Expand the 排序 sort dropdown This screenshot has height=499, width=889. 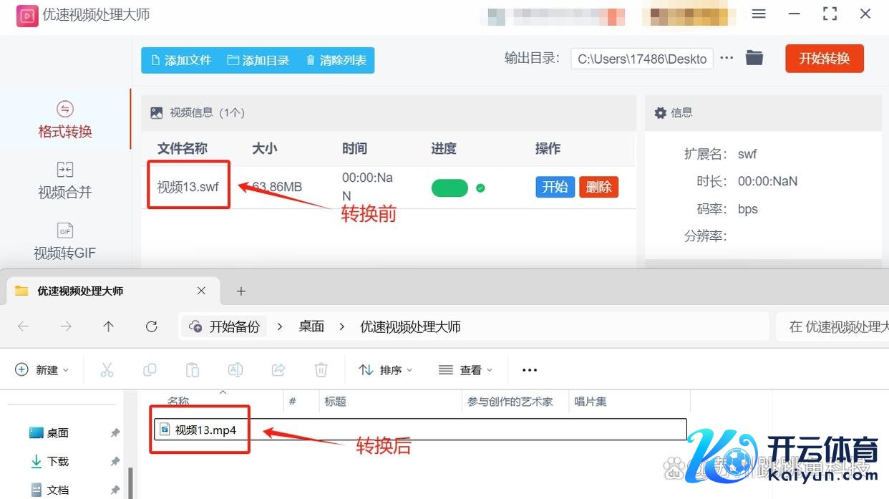(x=387, y=369)
